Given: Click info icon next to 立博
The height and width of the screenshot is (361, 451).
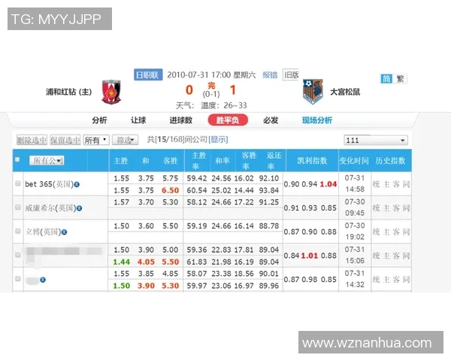Looking at the screenshot, I should (x=65, y=232).
